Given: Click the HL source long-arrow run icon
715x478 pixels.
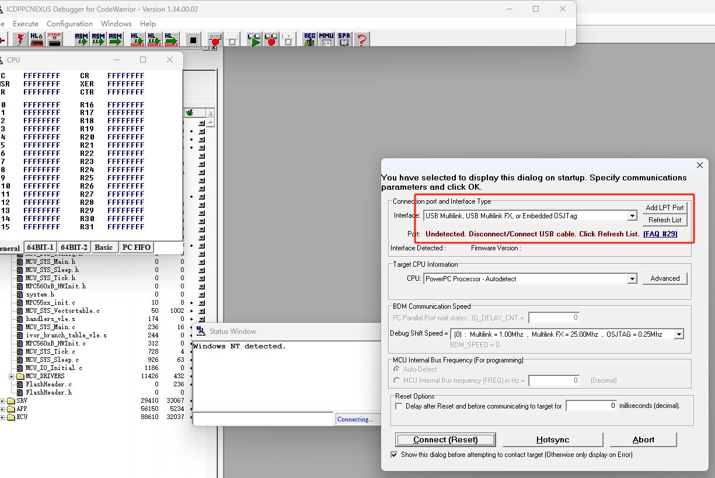Looking at the screenshot, I should click(x=171, y=40).
